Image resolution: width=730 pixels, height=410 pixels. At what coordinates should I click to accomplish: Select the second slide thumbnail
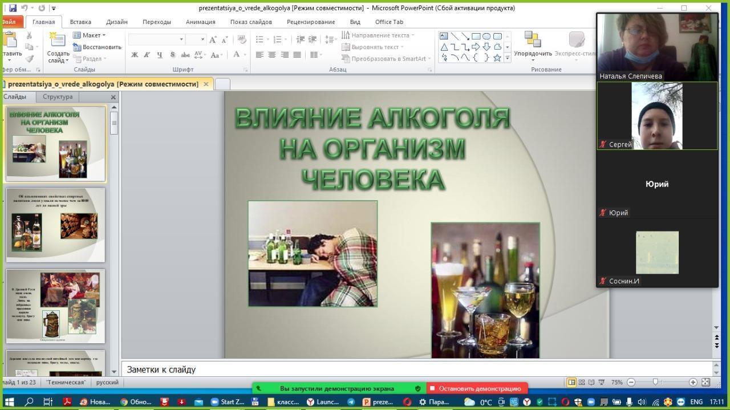pos(55,225)
